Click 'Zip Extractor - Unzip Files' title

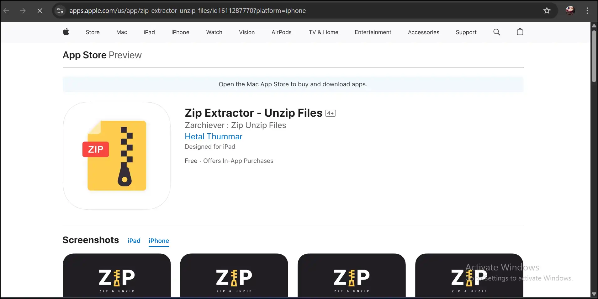(253, 113)
